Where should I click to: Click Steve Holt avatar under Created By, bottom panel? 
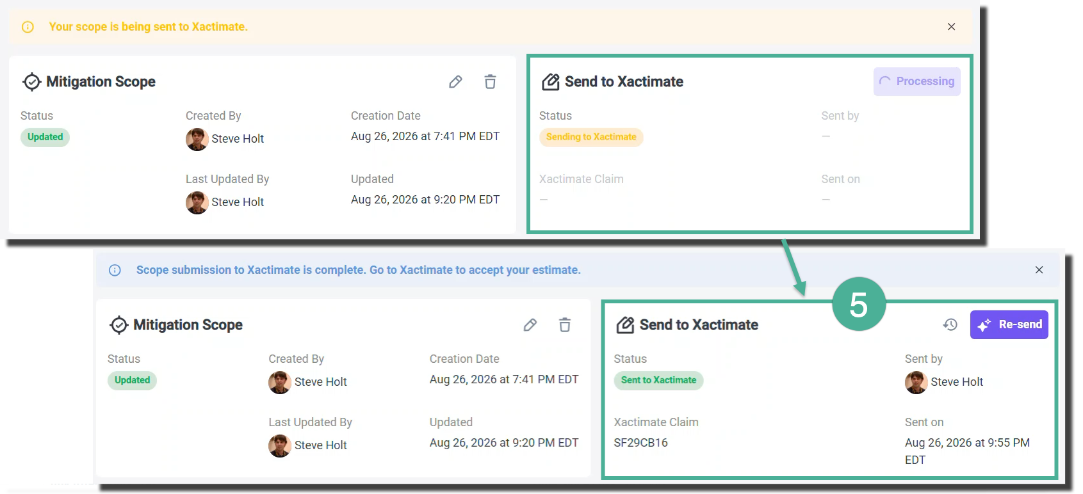click(280, 382)
